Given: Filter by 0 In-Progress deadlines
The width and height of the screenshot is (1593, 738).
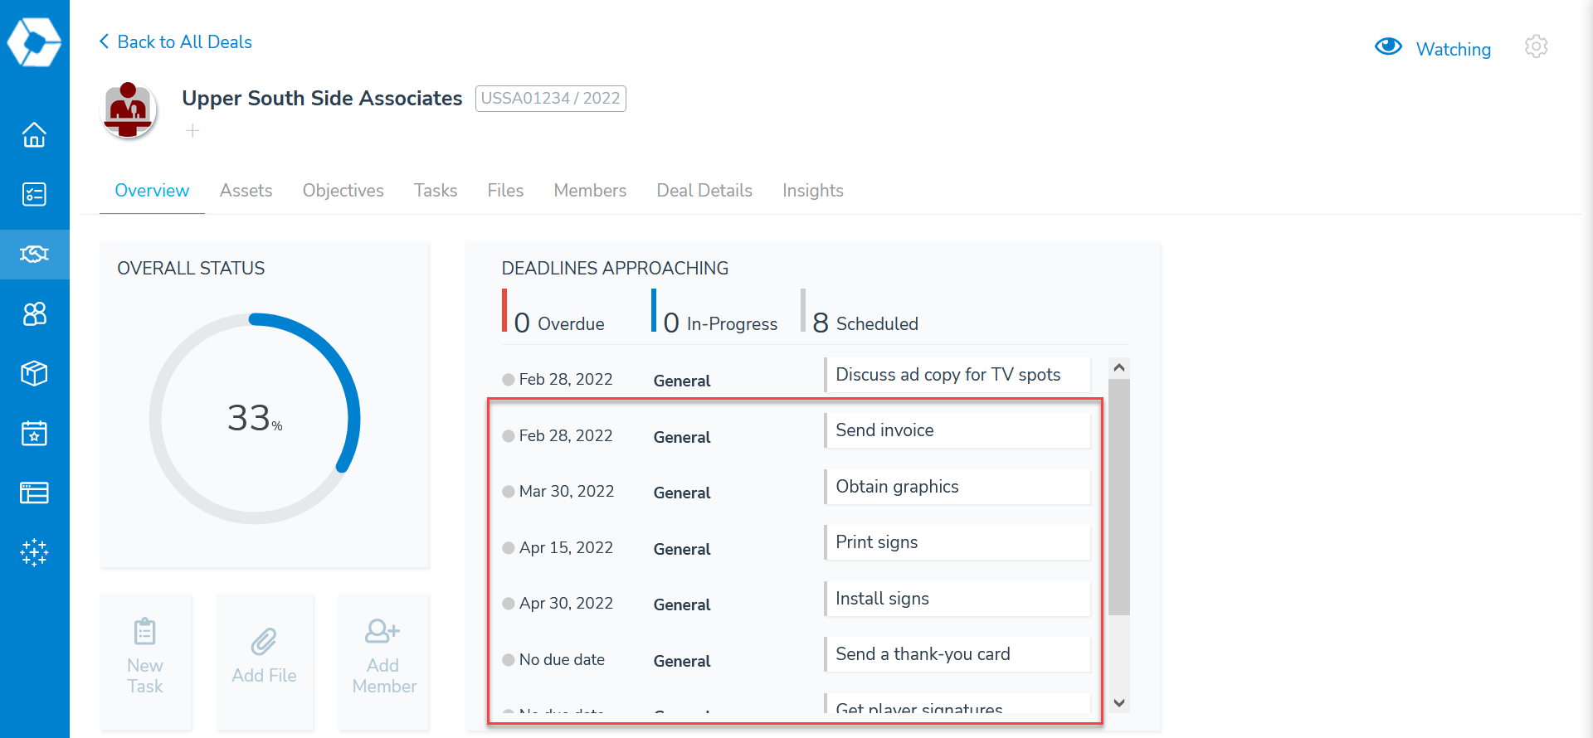Looking at the screenshot, I should (x=714, y=312).
